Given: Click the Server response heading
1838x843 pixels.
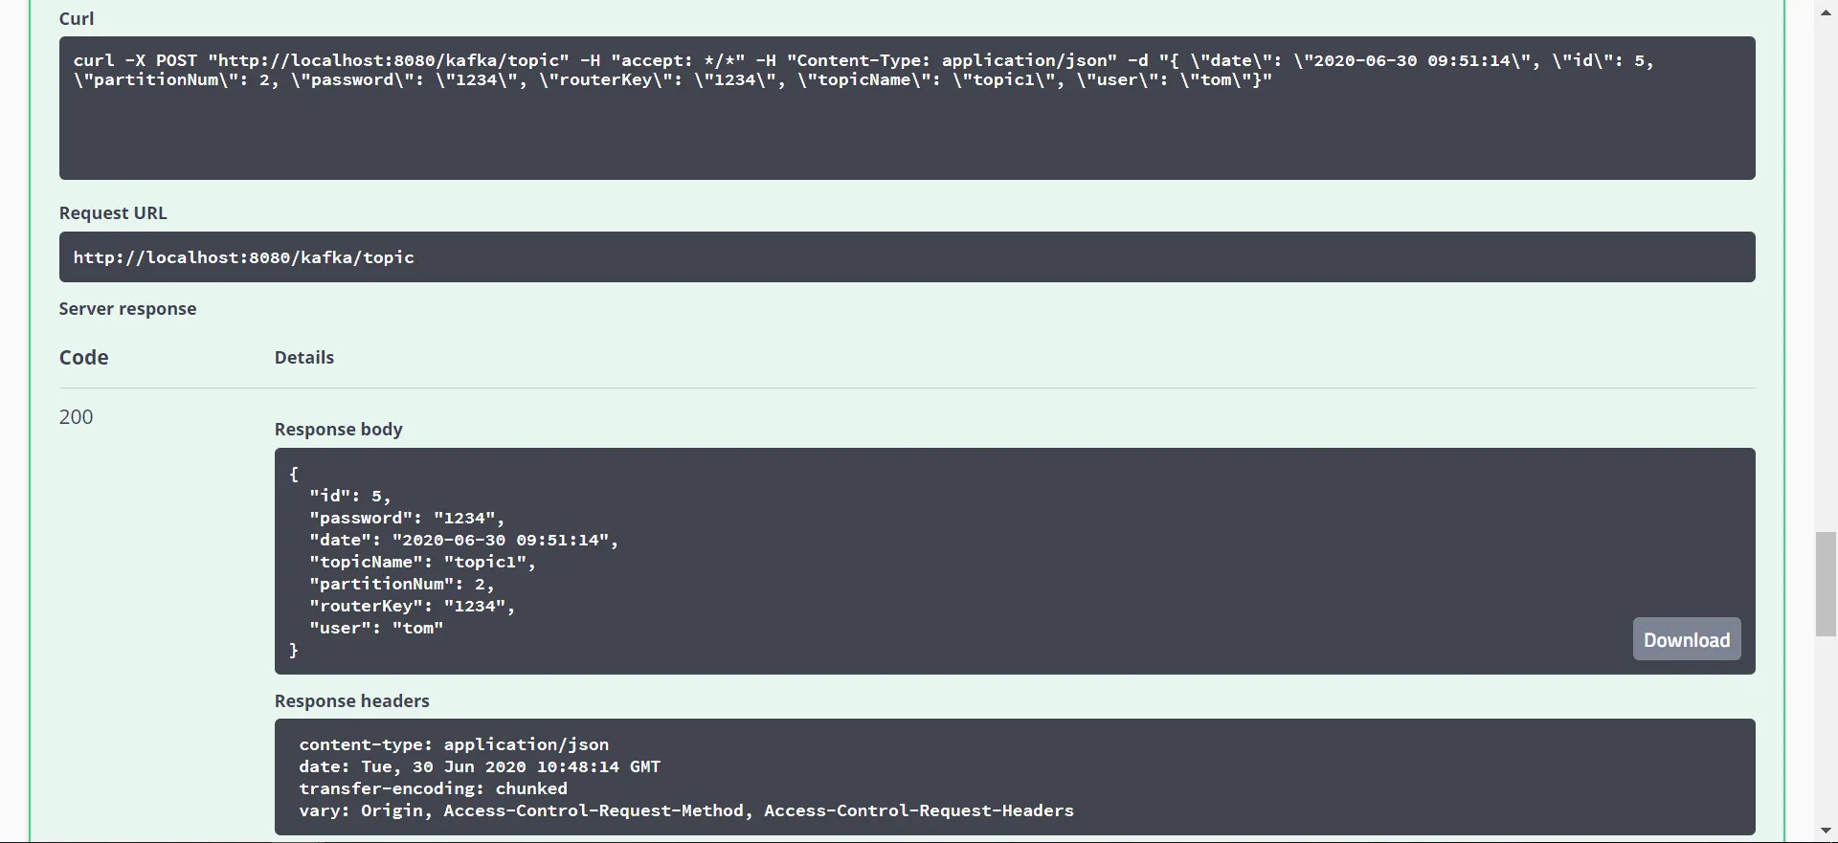Looking at the screenshot, I should click(x=127, y=309).
